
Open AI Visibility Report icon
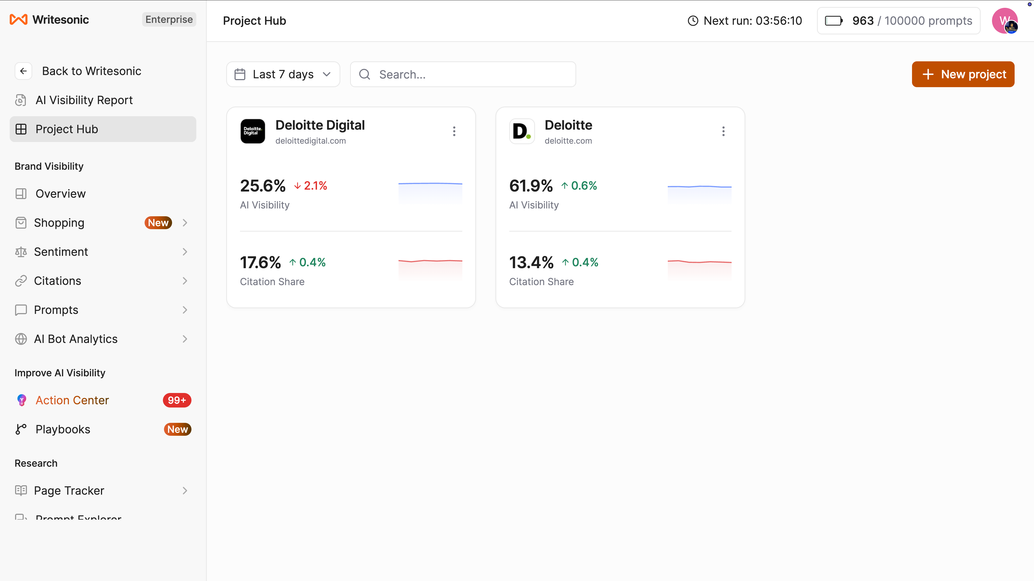[21, 100]
